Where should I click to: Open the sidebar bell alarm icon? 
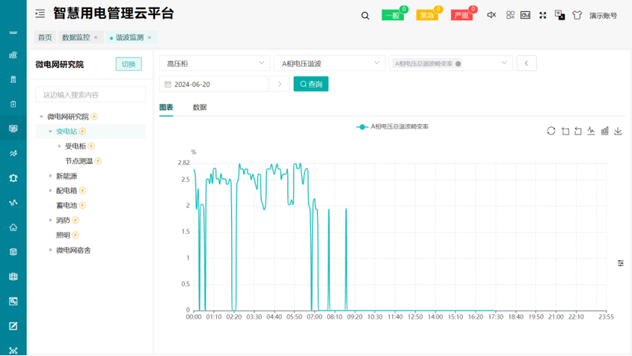tap(13, 178)
